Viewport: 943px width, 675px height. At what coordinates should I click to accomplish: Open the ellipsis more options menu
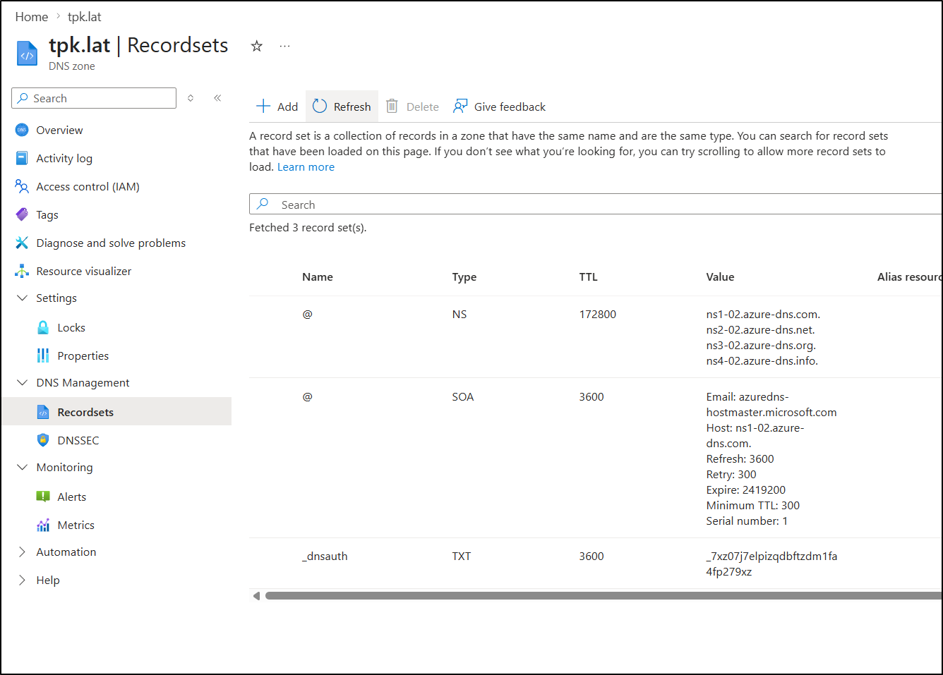[284, 46]
